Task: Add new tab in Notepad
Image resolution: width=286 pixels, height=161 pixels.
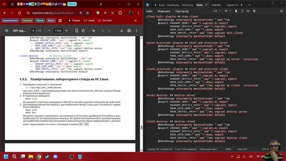Action: 249,5
